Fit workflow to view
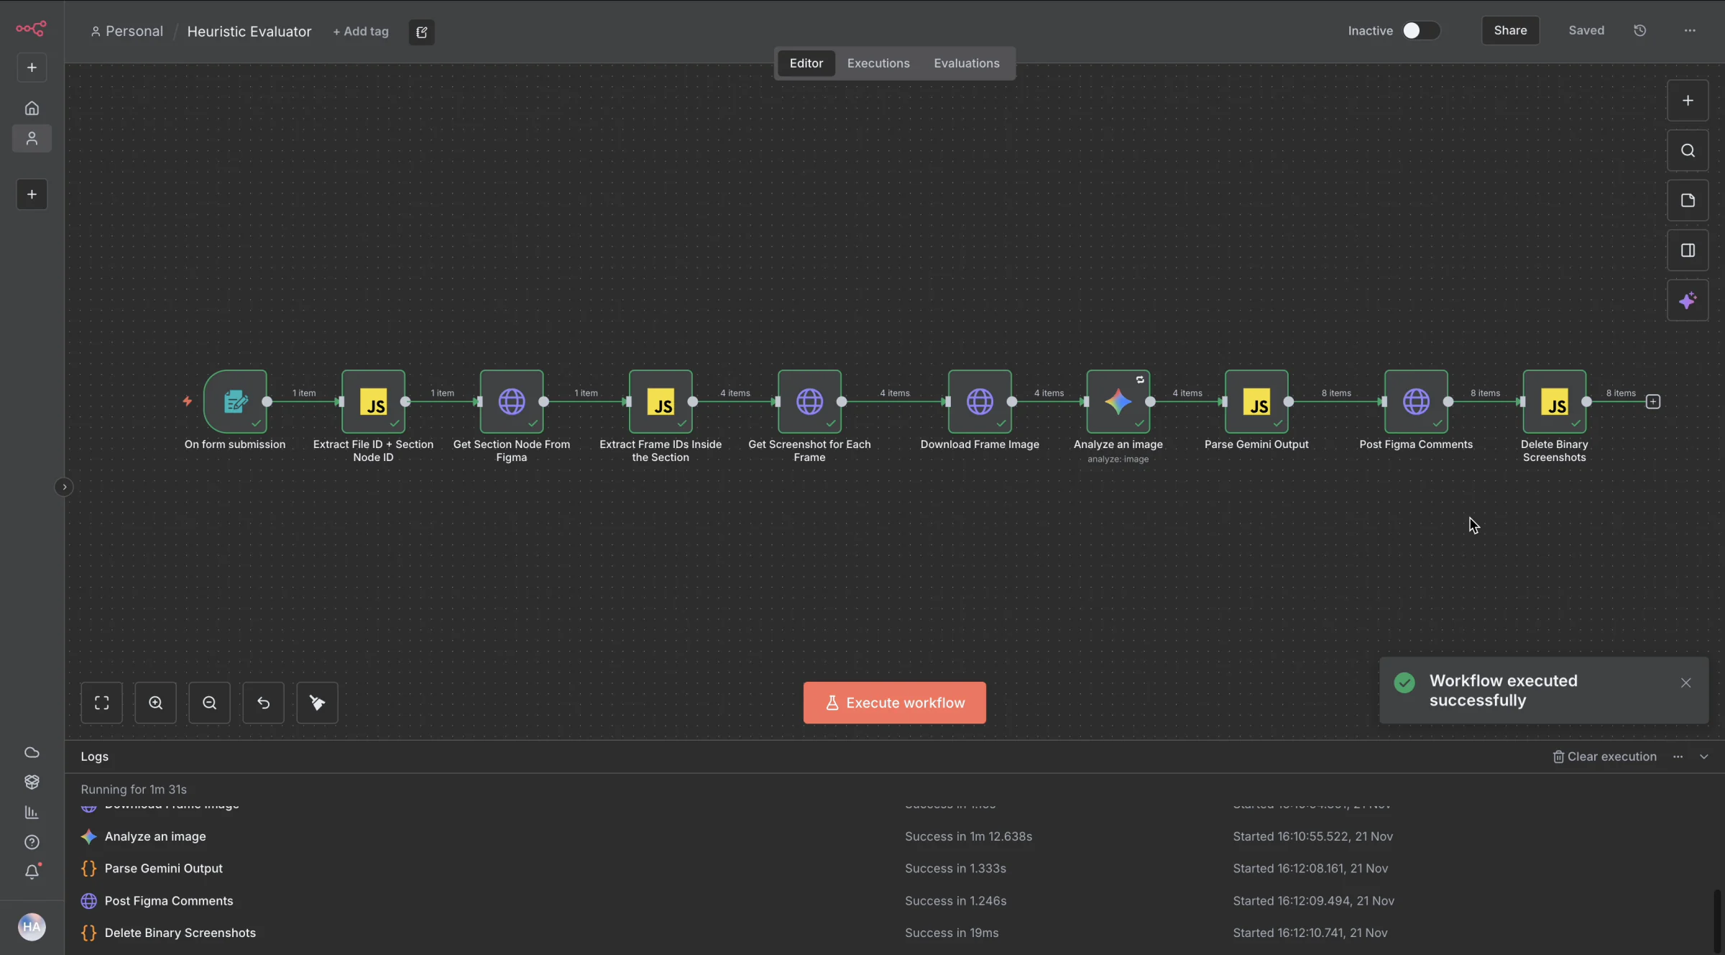1725x955 pixels. 102,703
